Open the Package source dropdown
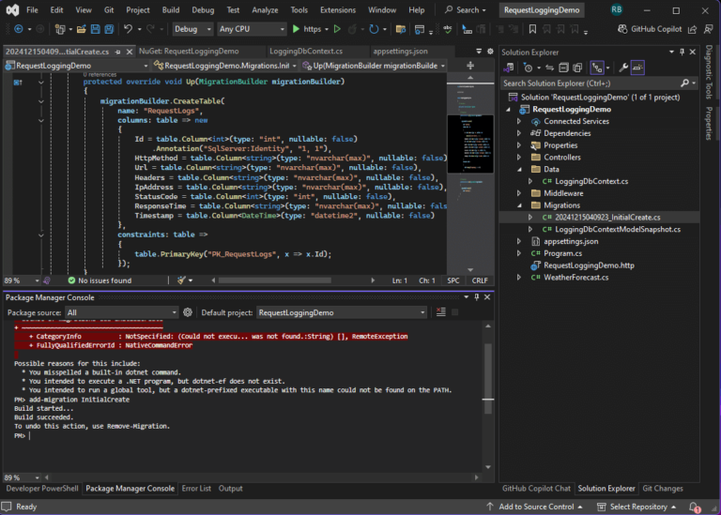Screen dimensions: 721x515 click(x=120, y=312)
